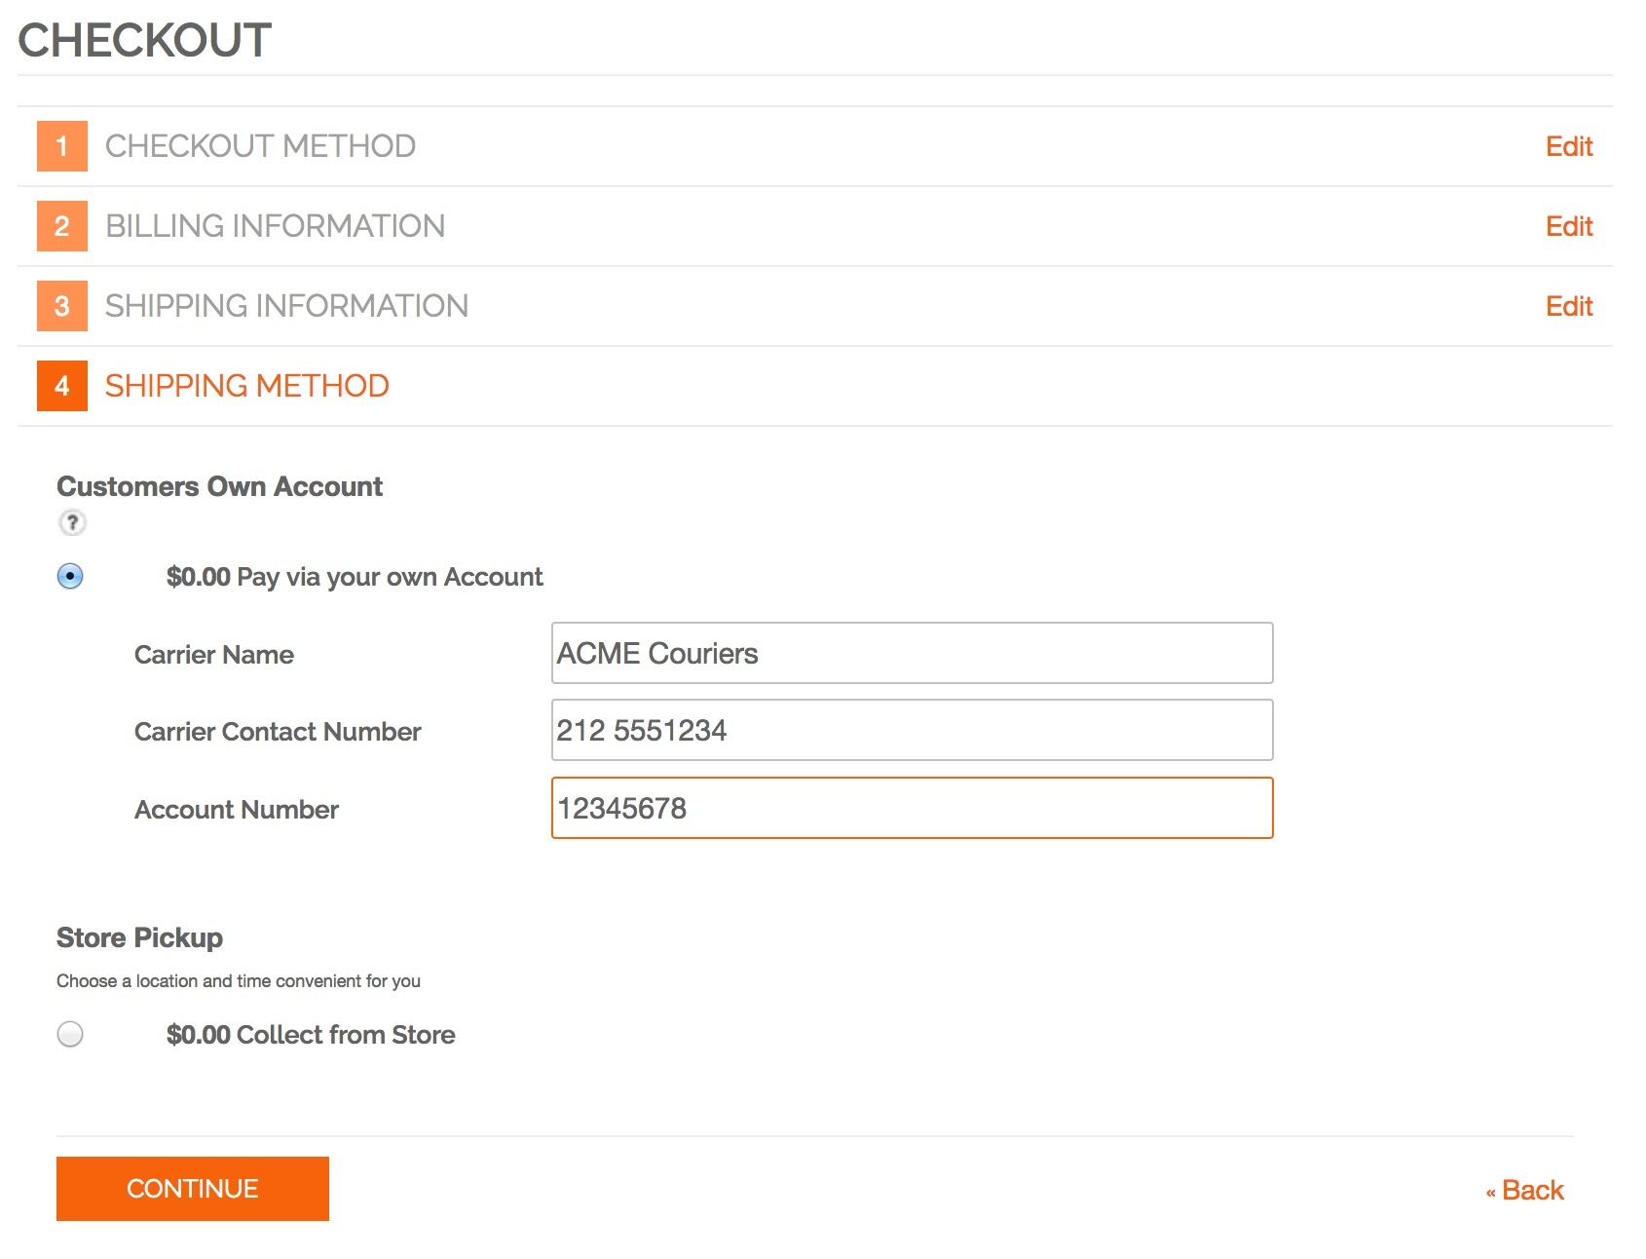Expand the Shipping Information section header
This screenshot has width=1646, height=1259.
pyautogui.click(x=286, y=306)
